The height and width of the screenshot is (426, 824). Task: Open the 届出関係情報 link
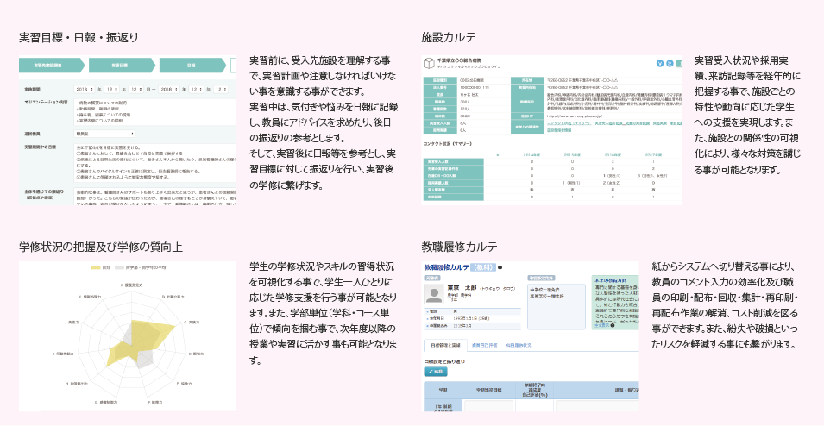(560, 129)
